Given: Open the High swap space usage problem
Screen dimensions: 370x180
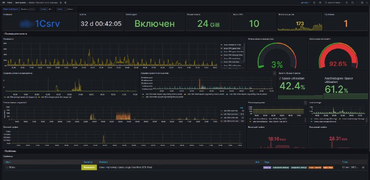Looking at the screenshot, I should [x=125, y=168].
